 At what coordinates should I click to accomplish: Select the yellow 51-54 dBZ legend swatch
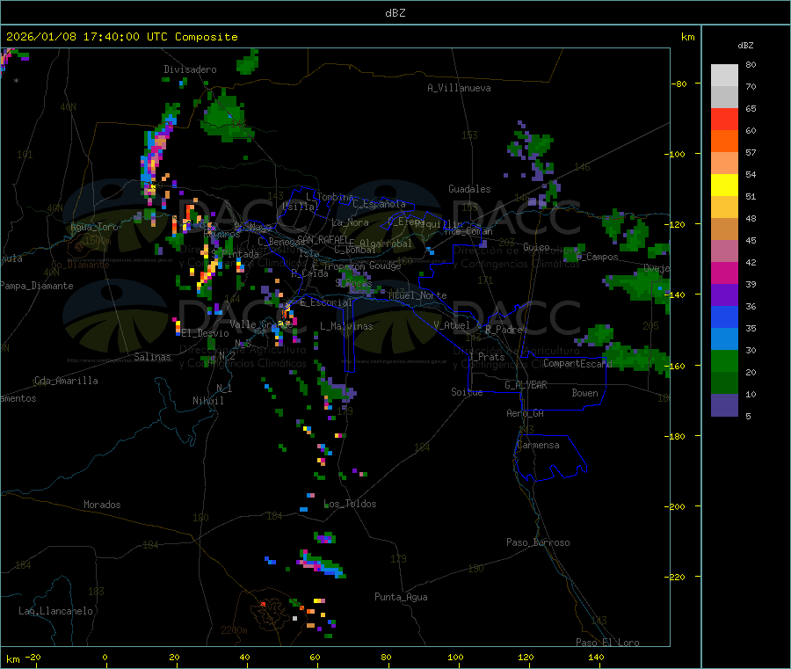(x=724, y=185)
